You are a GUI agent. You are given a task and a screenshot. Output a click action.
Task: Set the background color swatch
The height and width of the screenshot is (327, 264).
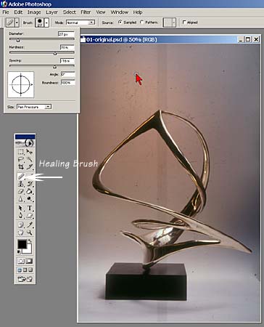click(28, 250)
